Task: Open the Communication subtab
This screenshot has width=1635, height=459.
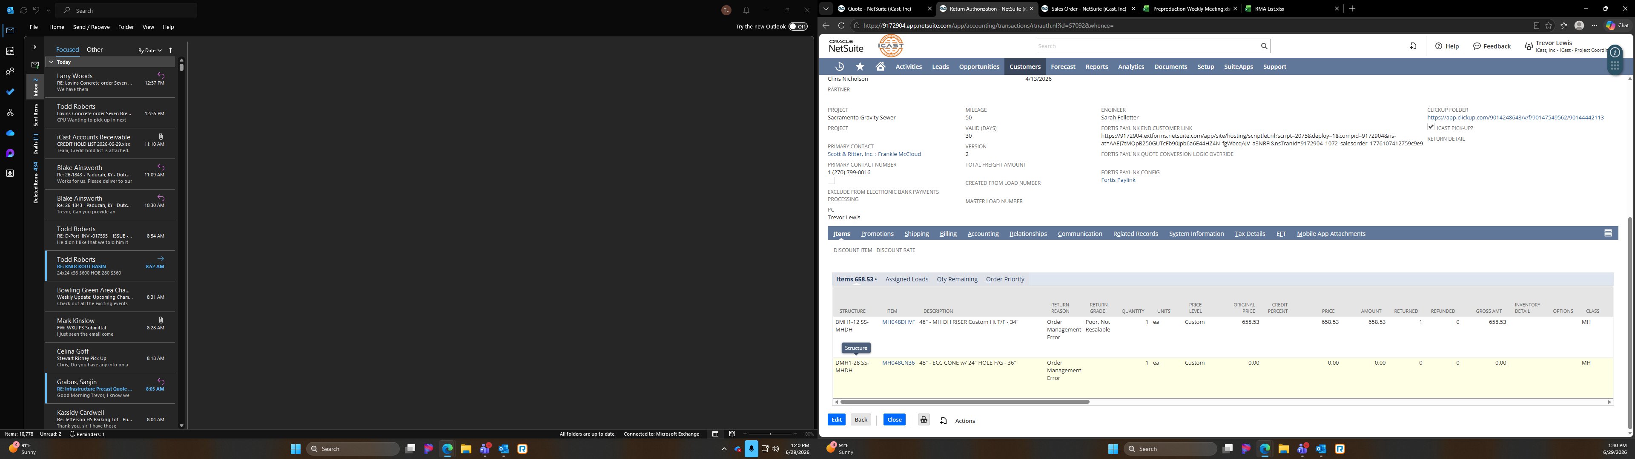Action: click(x=1080, y=234)
